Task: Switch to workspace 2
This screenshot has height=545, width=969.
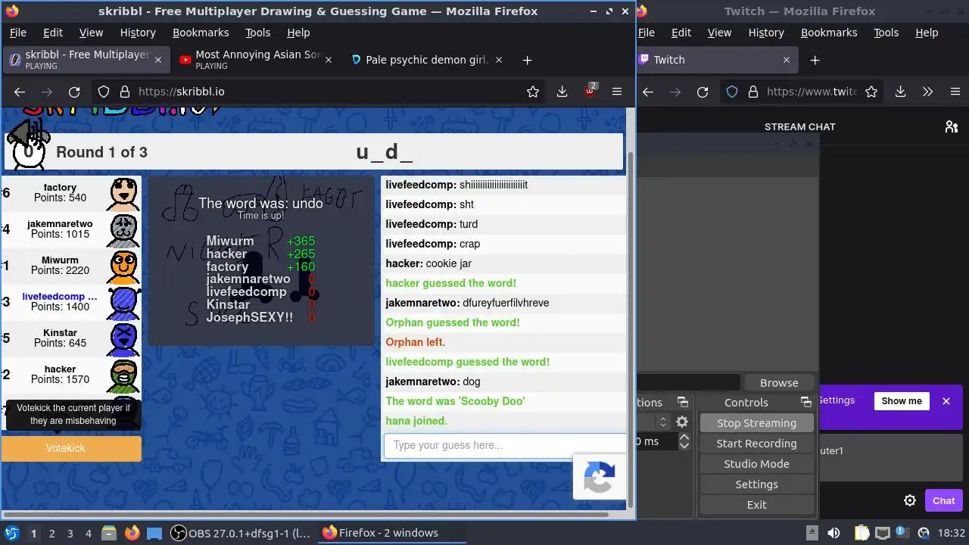Action: (x=52, y=534)
